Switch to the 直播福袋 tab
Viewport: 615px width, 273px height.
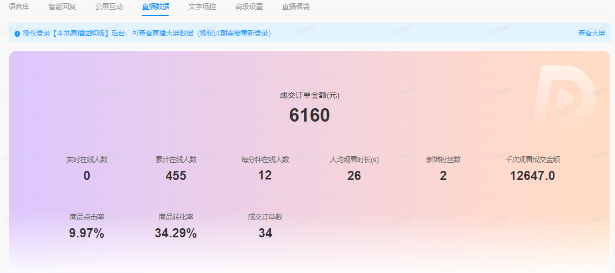point(296,7)
